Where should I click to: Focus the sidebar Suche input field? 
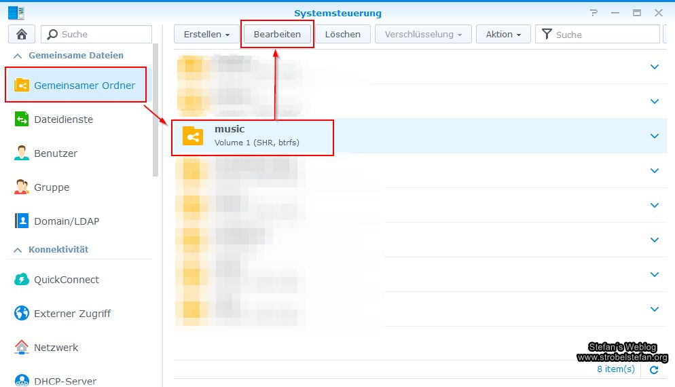tap(96, 34)
